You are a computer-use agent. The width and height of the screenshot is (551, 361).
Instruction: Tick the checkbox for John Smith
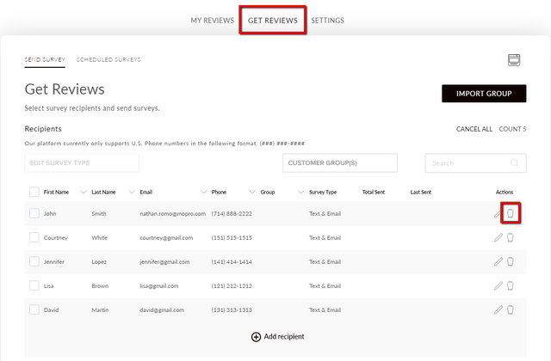point(34,213)
